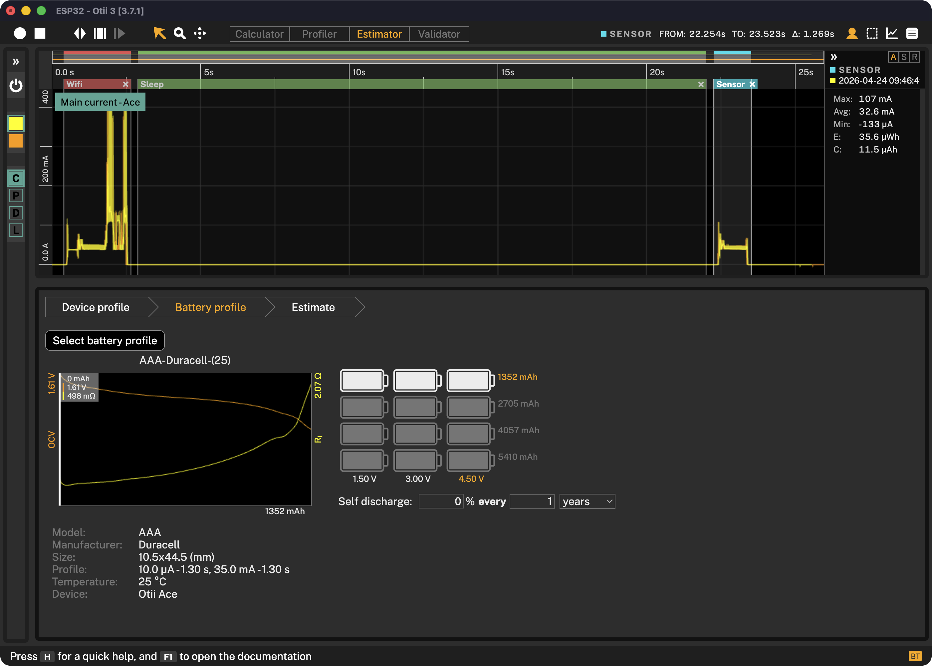Viewport: 932px width, 666px height.
Task: Click the follow/play-forward icon in toolbar
Action: tap(119, 34)
